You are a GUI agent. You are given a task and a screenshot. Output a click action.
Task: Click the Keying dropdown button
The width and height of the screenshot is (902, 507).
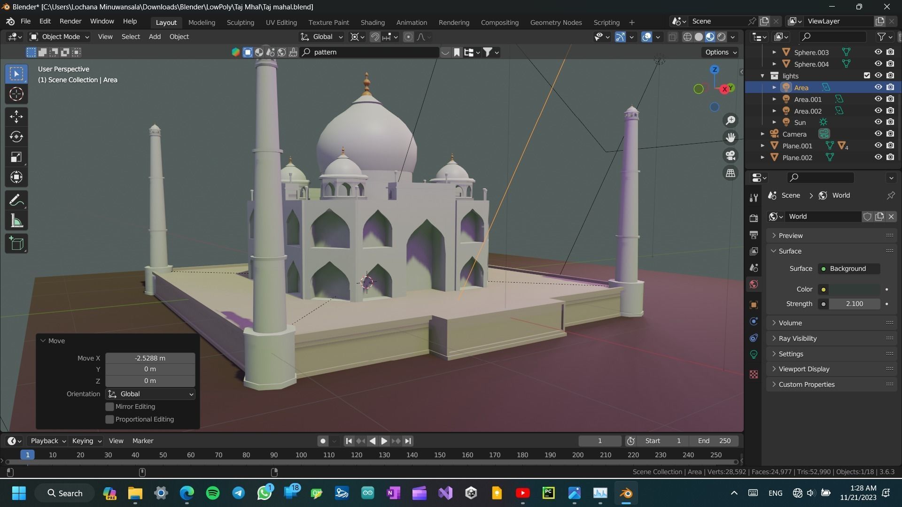point(86,441)
